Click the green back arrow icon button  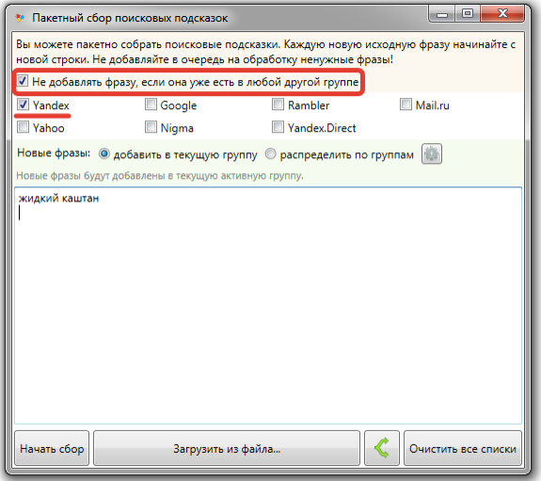click(382, 448)
